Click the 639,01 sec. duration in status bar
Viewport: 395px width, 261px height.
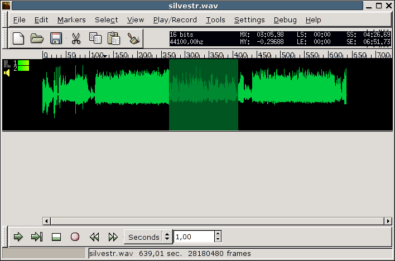click(x=161, y=253)
